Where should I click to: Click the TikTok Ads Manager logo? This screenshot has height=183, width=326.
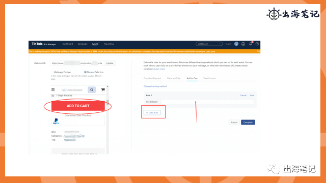click(x=44, y=44)
